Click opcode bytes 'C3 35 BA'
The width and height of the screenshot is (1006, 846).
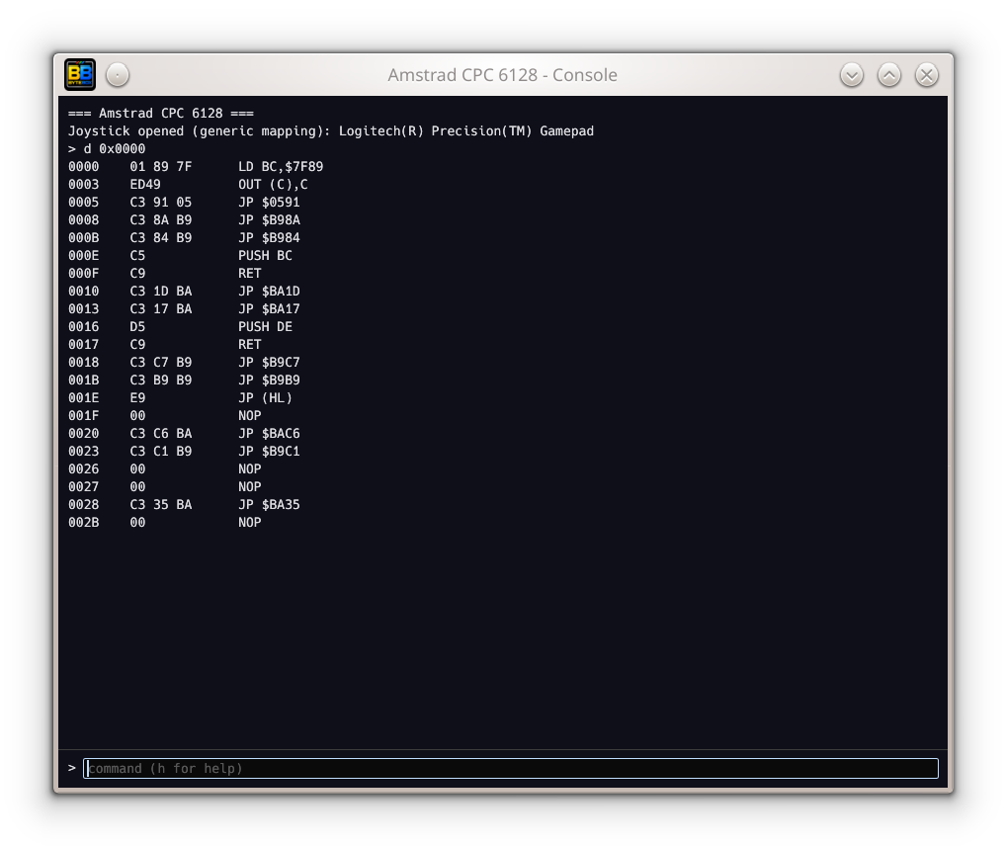(161, 505)
